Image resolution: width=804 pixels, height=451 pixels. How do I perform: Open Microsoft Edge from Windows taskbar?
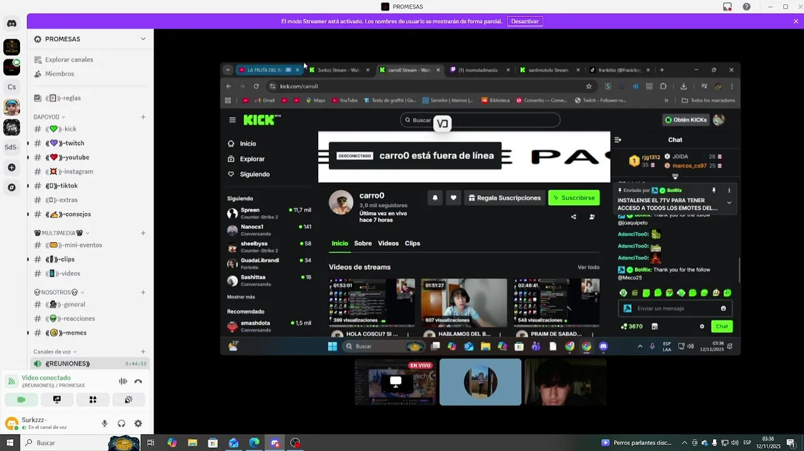[x=254, y=443]
